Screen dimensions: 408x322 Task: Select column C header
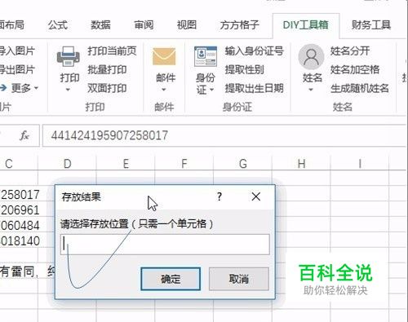pyautogui.click(x=19, y=164)
